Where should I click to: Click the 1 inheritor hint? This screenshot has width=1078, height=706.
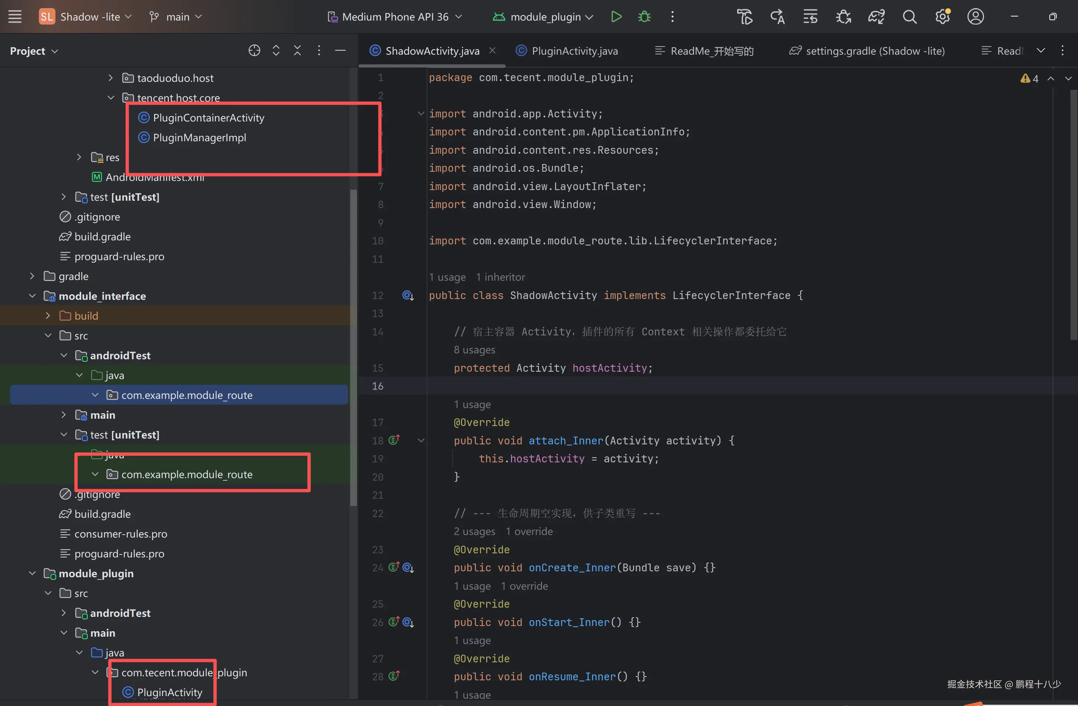tap(500, 277)
